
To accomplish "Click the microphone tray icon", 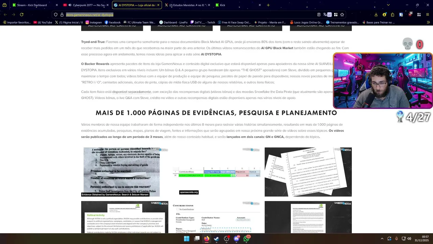I will [396, 239].
